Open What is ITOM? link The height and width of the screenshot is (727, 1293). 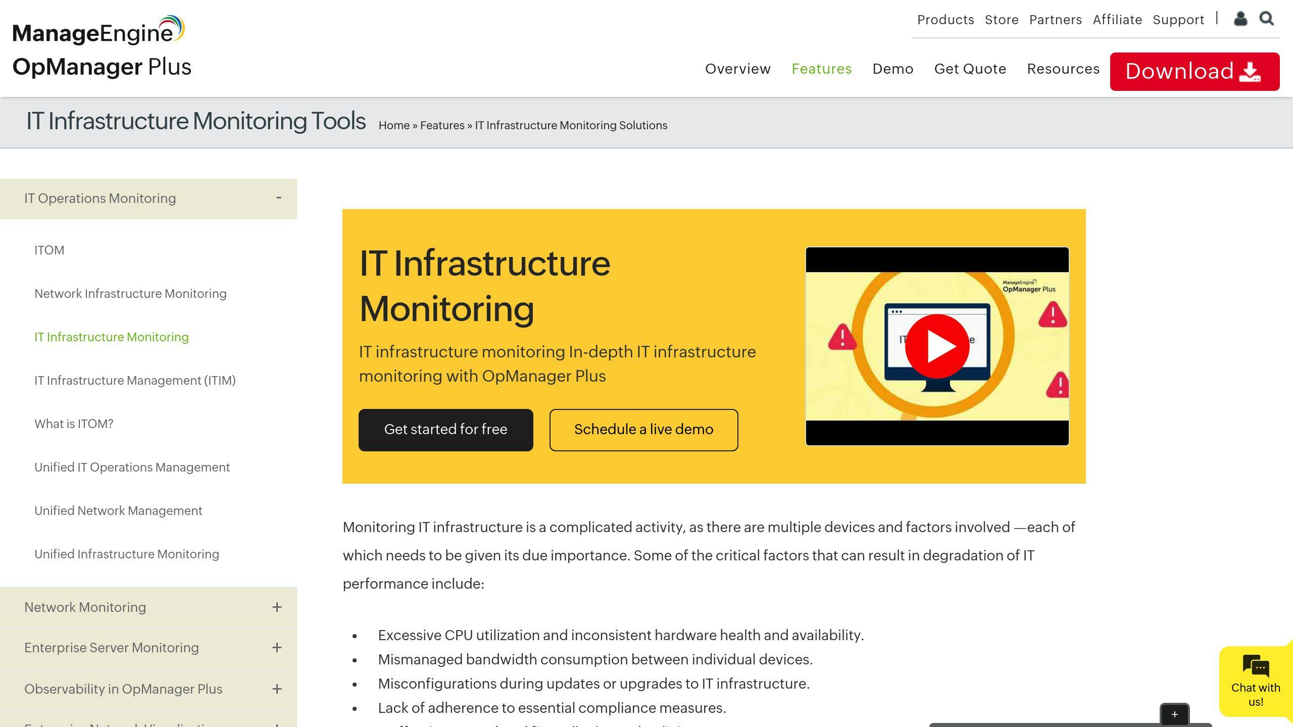[x=74, y=424]
